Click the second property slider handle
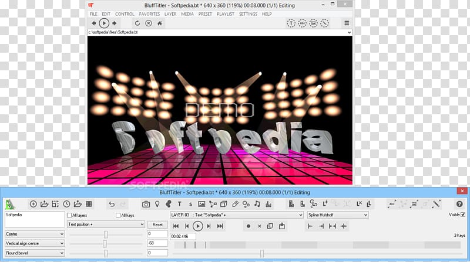The image size is (470, 262). pos(105,244)
